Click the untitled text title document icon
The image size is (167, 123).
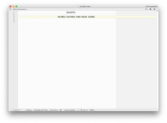(78, 6)
